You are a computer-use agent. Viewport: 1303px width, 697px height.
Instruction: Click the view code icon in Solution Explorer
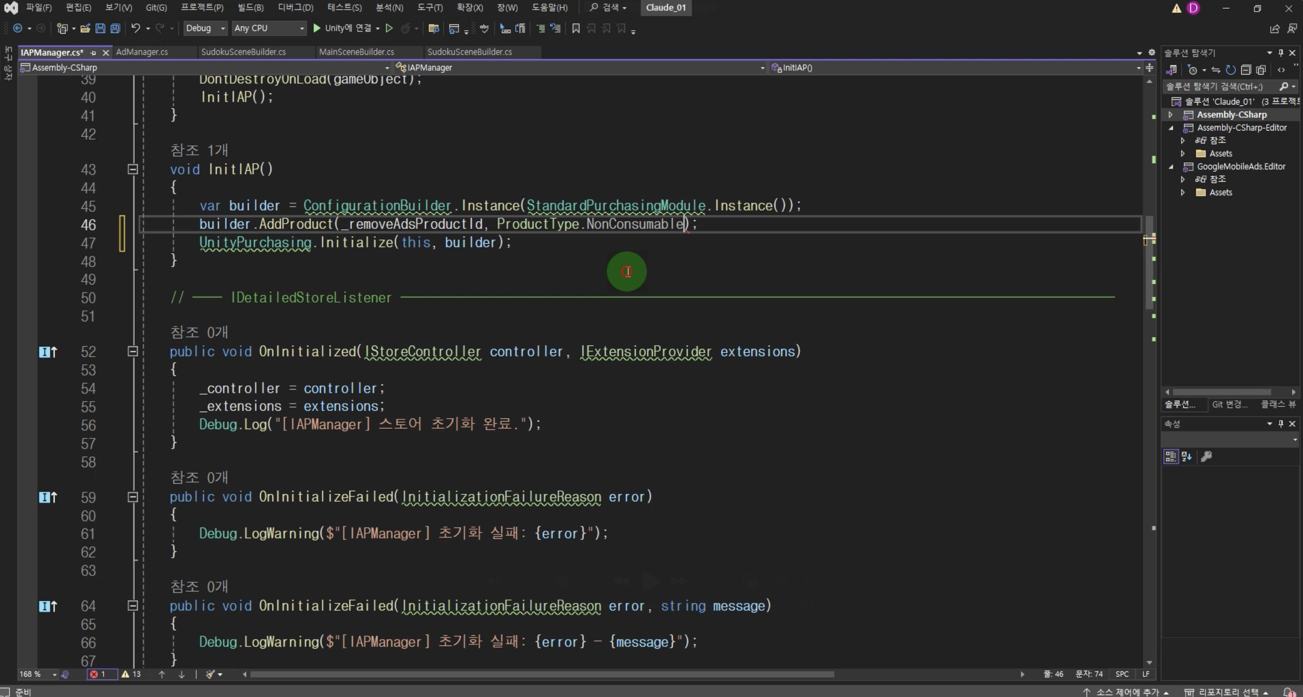(x=1281, y=70)
